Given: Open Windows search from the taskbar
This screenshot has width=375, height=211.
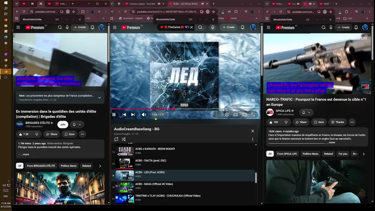Looking at the screenshot, I should (6, 8).
